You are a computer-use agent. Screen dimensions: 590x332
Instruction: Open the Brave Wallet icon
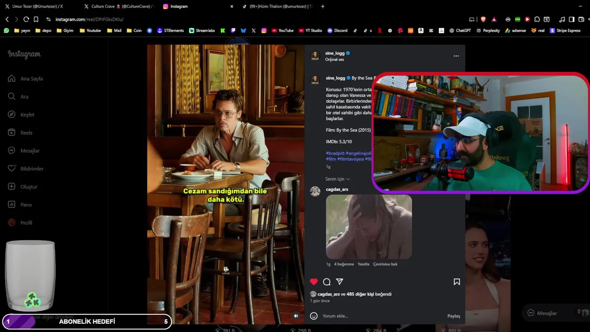581,19
